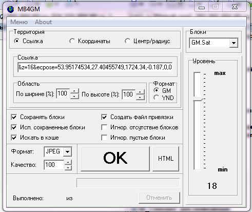Click the Качество value field
Viewport: 252px width, 212px height.
coord(54,165)
